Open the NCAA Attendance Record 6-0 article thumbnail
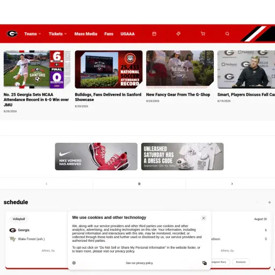This screenshot has height=275, width=275. (37, 69)
